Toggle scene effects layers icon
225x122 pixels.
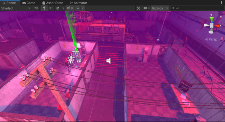[58, 8]
